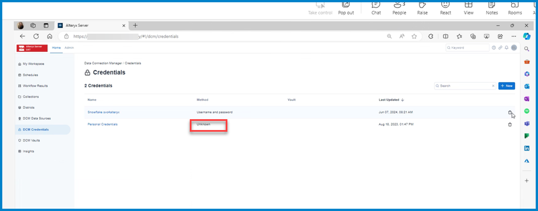538x211 pixels.
Task: View site information lock icon
Action: [67, 36]
